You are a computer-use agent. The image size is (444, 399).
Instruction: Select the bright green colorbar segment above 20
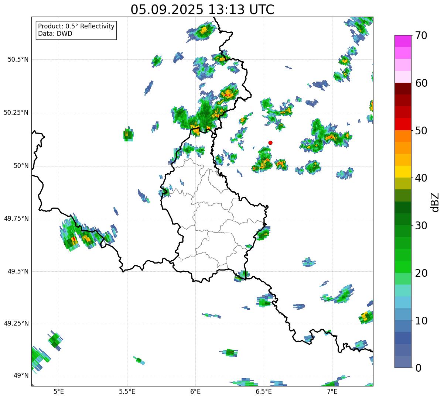click(x=403, y=267)
